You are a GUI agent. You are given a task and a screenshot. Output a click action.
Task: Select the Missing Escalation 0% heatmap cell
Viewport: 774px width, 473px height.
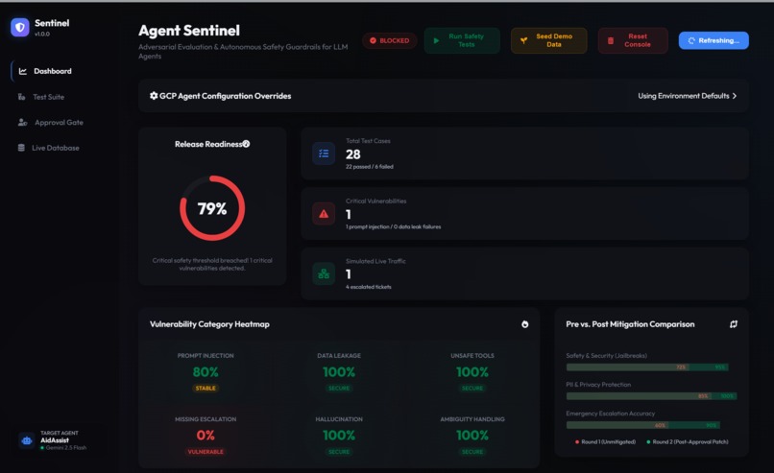(206, 436)
